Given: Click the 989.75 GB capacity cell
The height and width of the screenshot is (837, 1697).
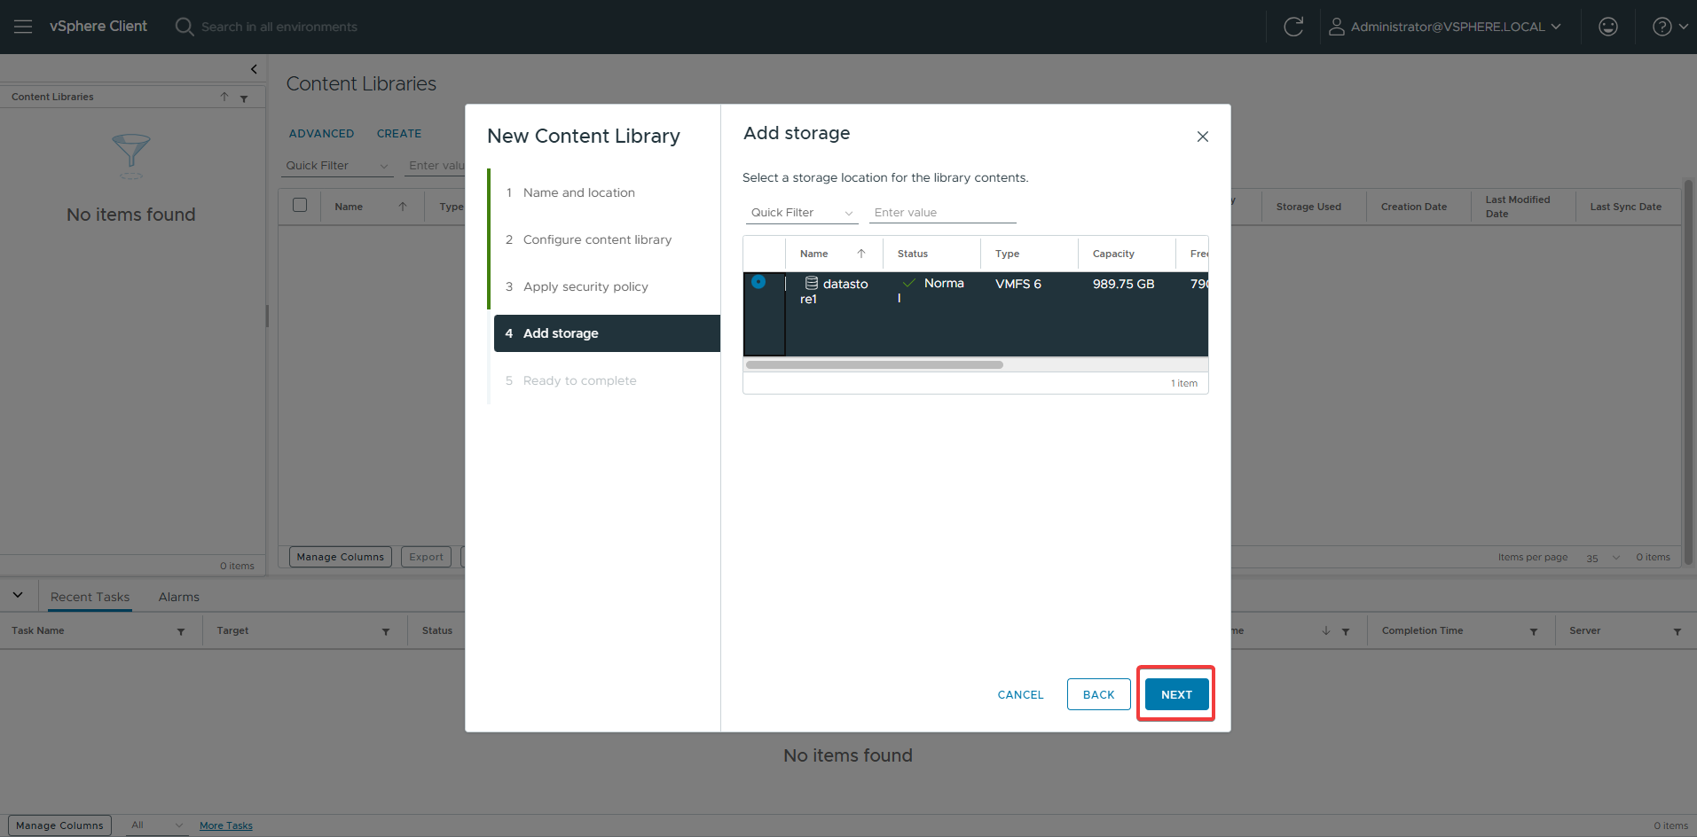Looking at the screenshot, I should point(1123,284).
